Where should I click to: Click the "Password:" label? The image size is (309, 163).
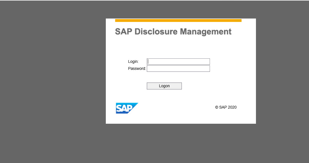pos(137,68)
